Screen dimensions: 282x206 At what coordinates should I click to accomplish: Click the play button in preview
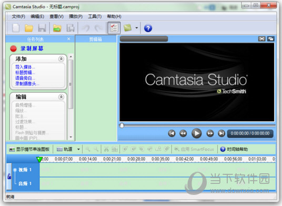(197, 133)
